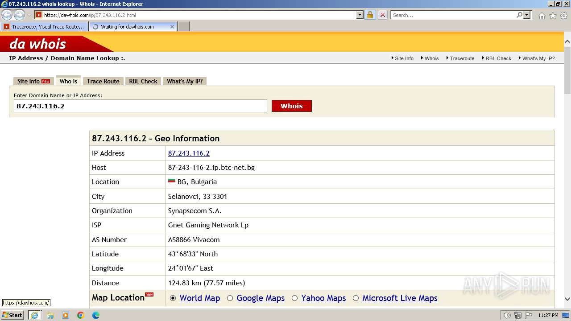Click the IE Search box

(453, 15)
